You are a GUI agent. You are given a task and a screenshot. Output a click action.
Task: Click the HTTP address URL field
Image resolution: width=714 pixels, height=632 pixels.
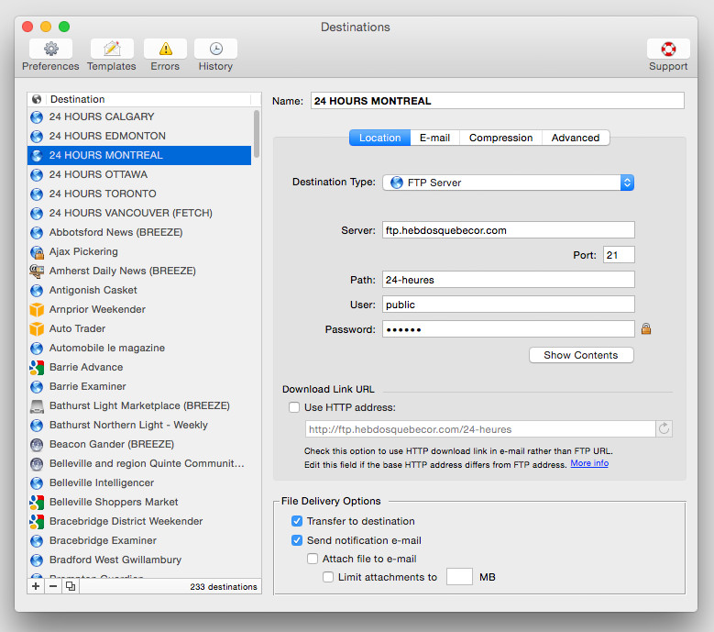(x=480, y=429)
